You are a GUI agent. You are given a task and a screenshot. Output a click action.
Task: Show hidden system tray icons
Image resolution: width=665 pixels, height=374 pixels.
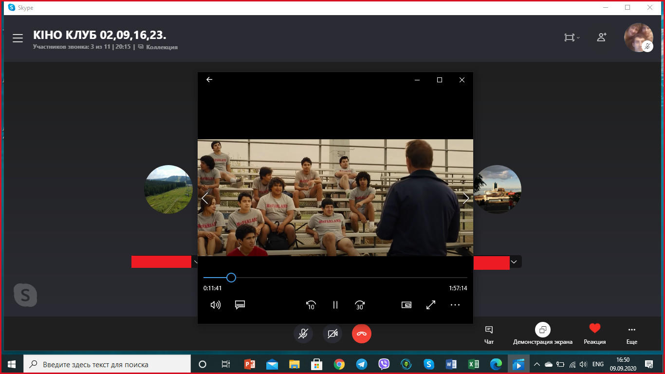pyautogui.click(x=537, y=364)
